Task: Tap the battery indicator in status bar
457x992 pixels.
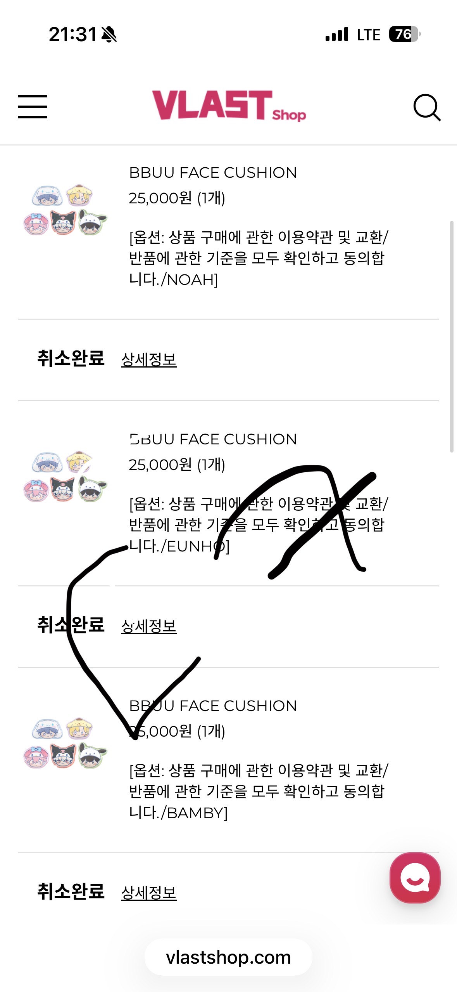Action: (x=404, y=34)
